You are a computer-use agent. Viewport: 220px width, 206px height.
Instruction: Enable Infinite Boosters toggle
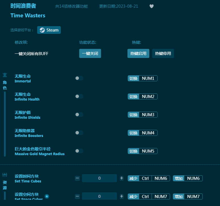pyautogui.click(x=79, y=133)
